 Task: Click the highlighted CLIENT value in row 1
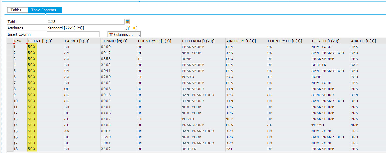click(x=32, y=47)
